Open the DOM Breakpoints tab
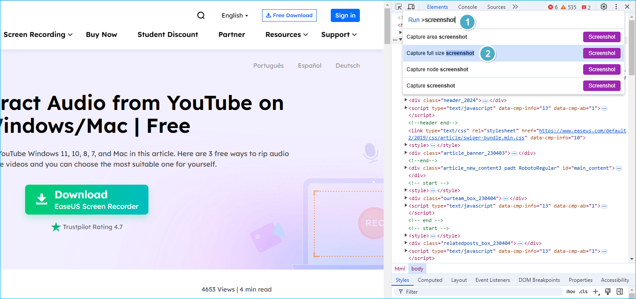 click(539, 280)
